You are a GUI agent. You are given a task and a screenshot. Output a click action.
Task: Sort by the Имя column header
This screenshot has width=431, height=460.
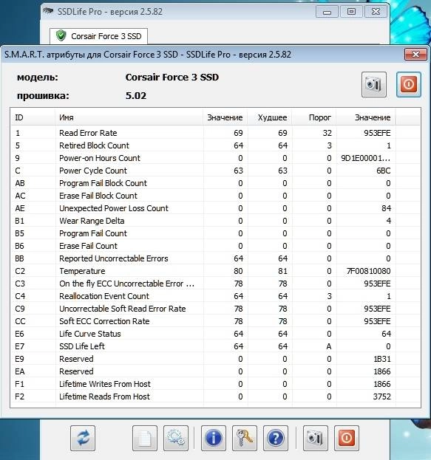pyautogui.click(x=129, y=117)
